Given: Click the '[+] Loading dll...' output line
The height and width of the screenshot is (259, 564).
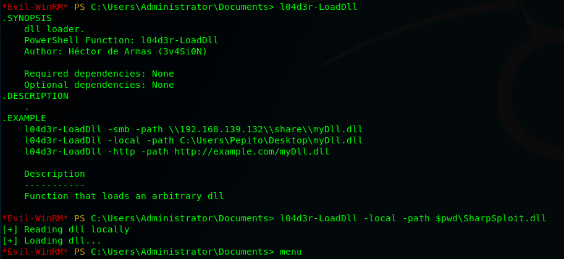Looking at the screenshot, I should point(52,240).
